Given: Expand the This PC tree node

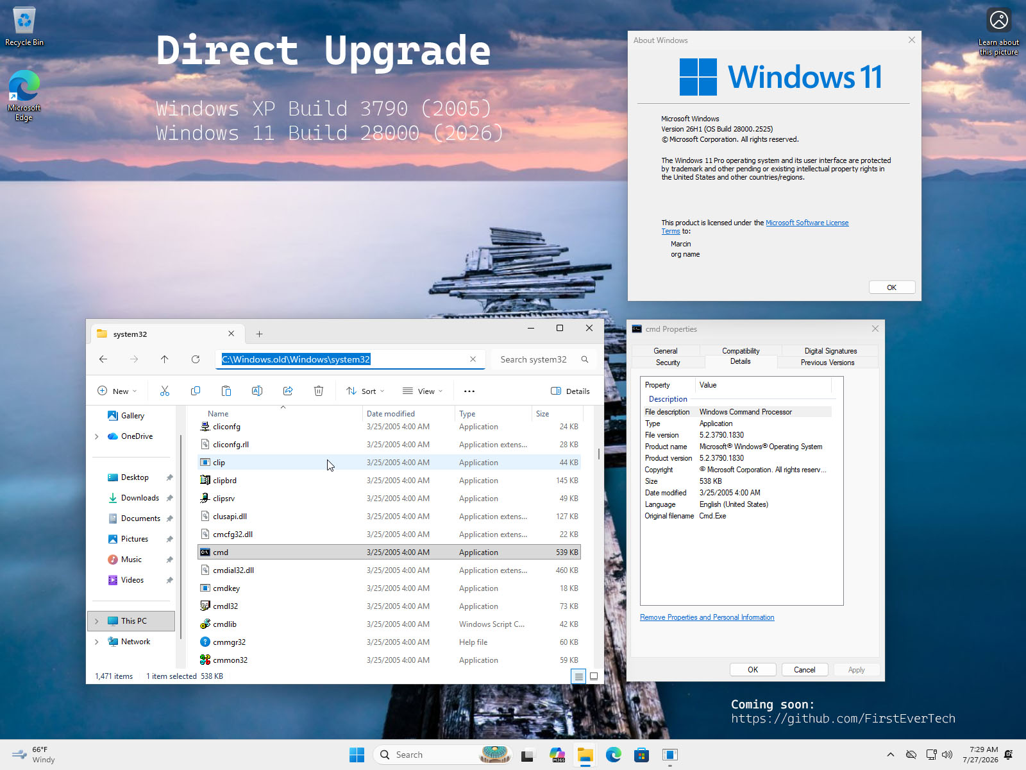Looking at the screenshot, I should tap(97, 621).
